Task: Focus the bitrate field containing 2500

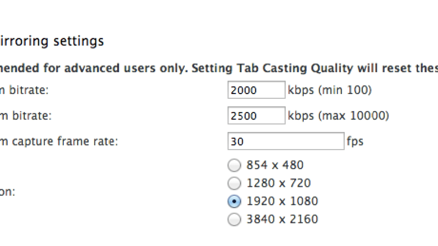Action: coord(256,116)
